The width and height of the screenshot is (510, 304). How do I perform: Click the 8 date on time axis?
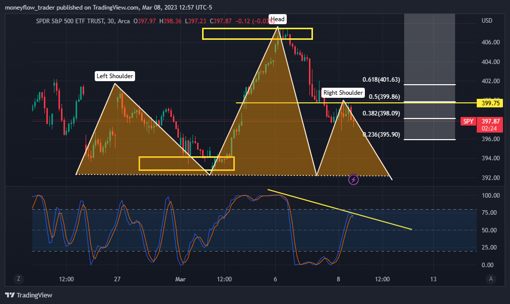click(x=339, y=279)
